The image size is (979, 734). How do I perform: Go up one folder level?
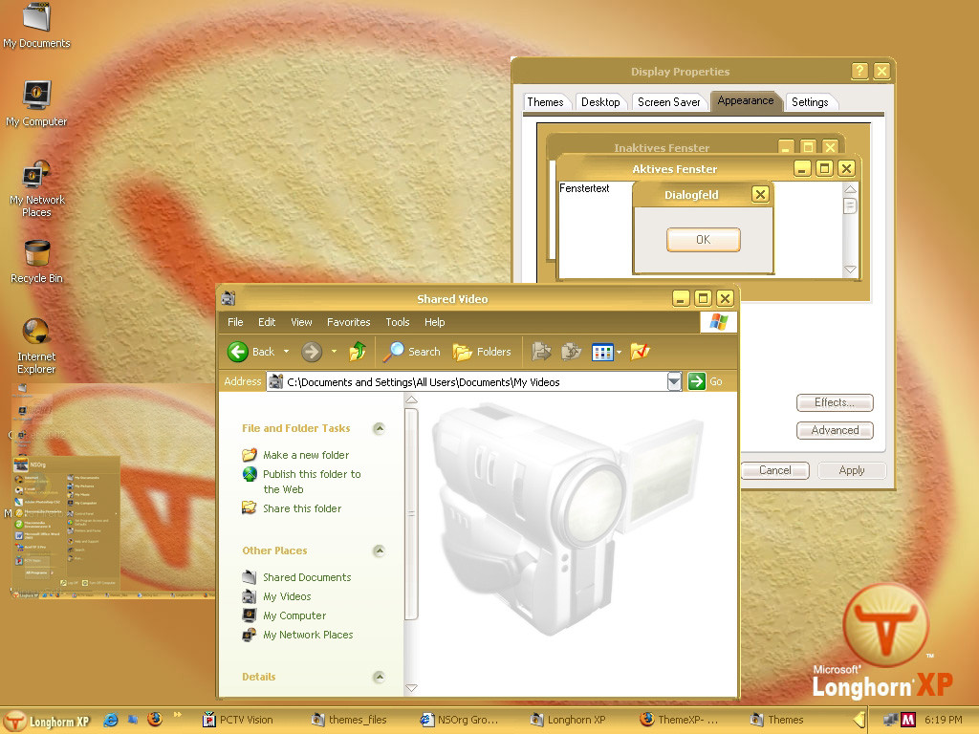pos(358,352)
